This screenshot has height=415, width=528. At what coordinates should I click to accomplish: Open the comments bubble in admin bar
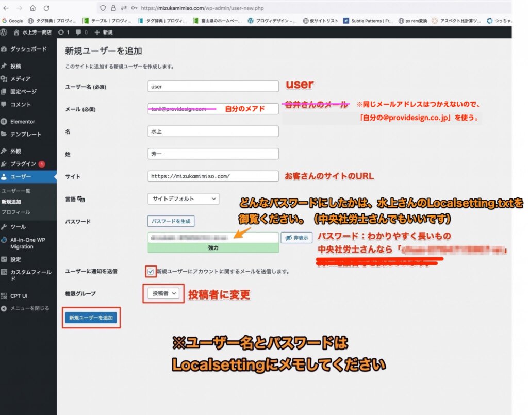81,32
